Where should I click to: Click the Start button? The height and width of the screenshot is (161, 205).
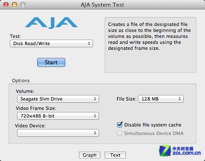tap(51, 62)
